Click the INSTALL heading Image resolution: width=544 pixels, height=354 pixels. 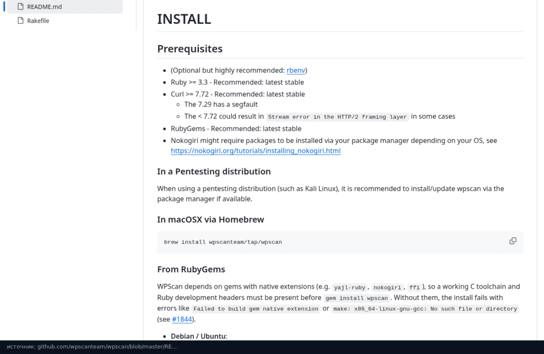coord(184,19)
